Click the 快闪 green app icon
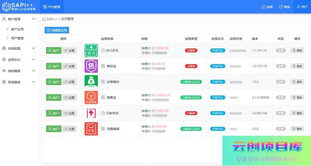This screenshot has height=166, width=311. (x=91, y=50)
